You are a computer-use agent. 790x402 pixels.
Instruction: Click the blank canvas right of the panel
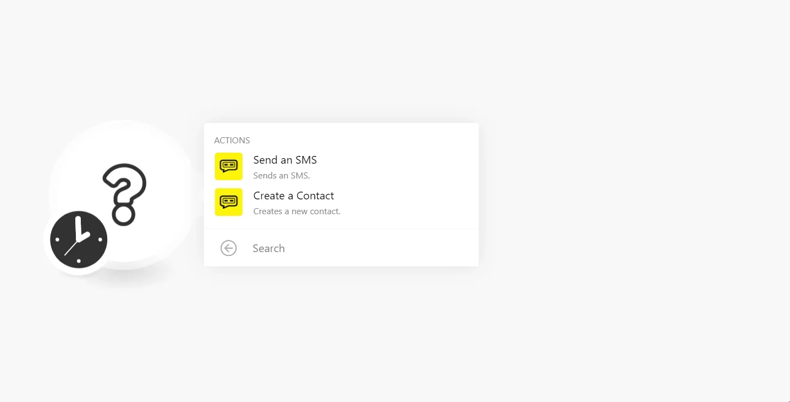point(632,198)
